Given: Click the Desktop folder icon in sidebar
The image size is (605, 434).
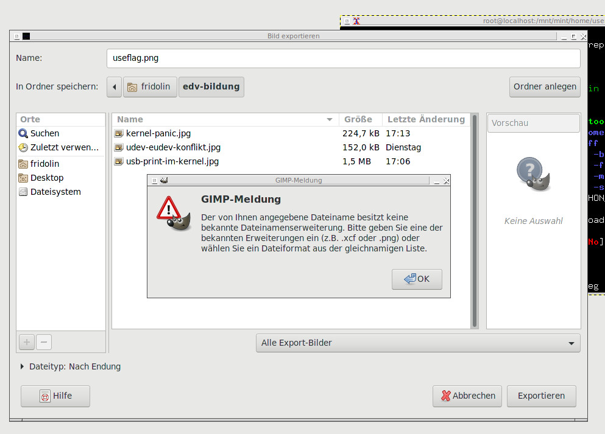Looking at the screenshot, I should click(23, 178).
